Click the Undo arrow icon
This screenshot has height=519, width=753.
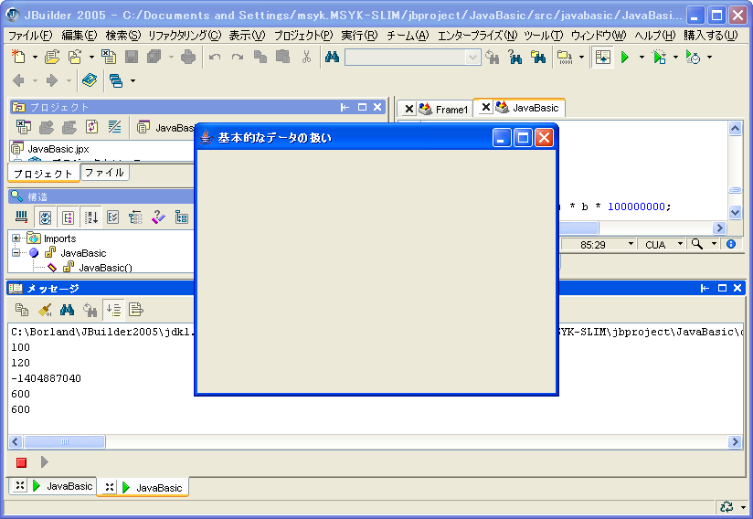point(215,57)
